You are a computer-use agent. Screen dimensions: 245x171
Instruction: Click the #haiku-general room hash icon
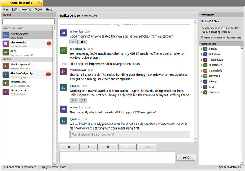pos(6,66)
